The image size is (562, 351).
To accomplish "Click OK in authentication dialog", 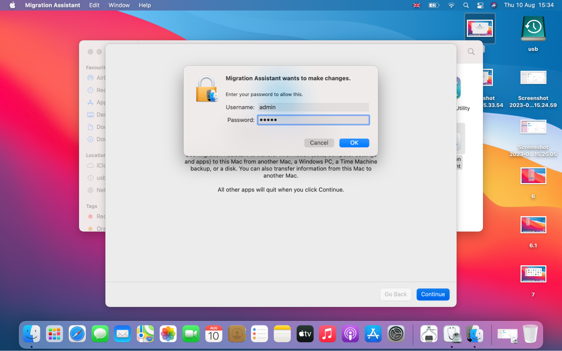I will [354, 143].
